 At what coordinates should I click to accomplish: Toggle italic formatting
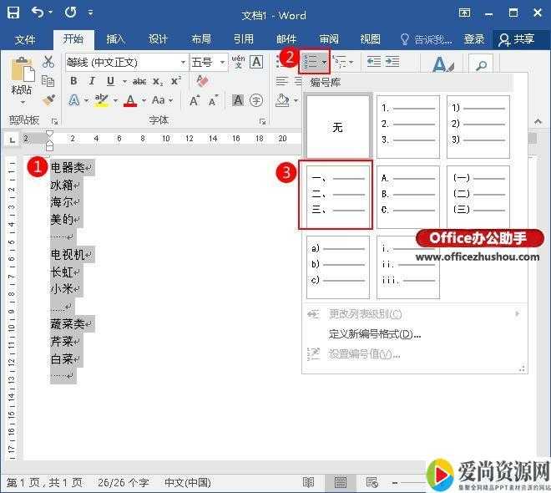[x=92, y=81]
